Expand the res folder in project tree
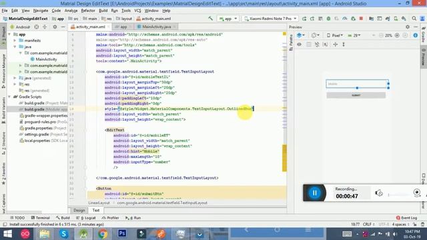 pyautogui.click(x=15, y=84)
